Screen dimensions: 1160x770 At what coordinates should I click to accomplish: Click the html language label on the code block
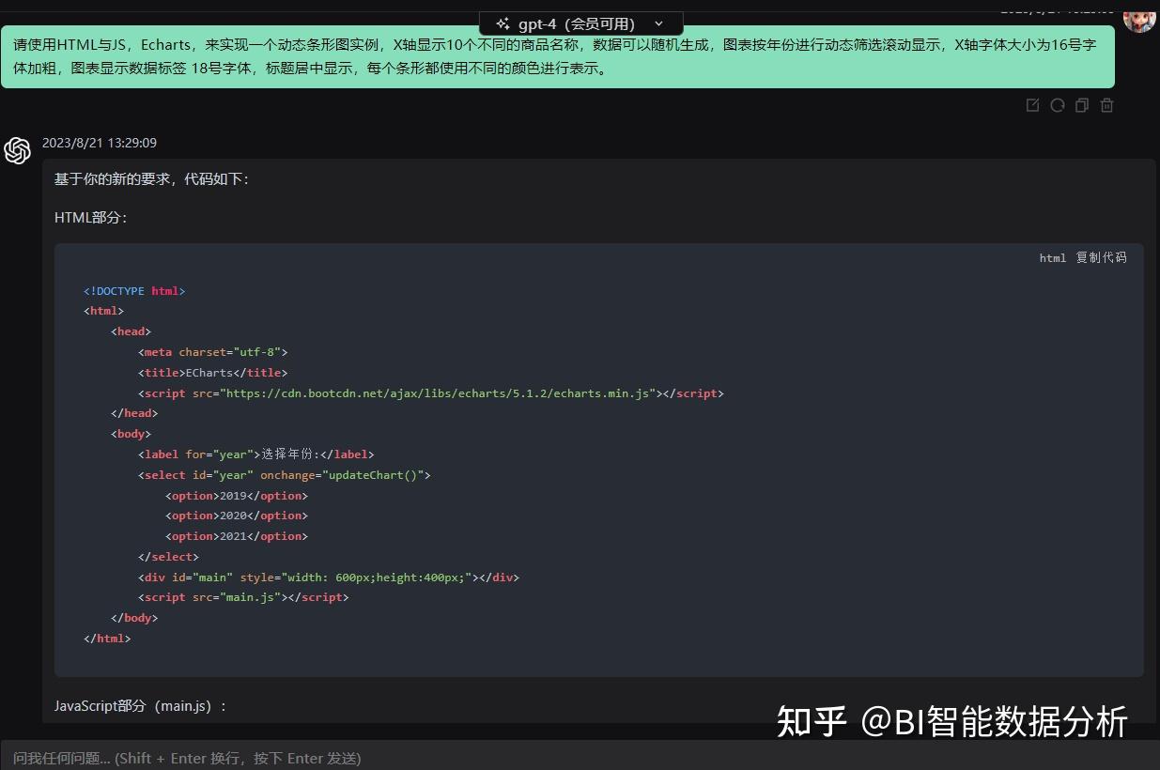(1052, 257)
